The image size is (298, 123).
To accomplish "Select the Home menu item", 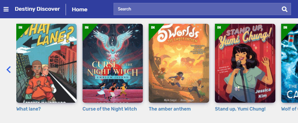I will (80, 9).
